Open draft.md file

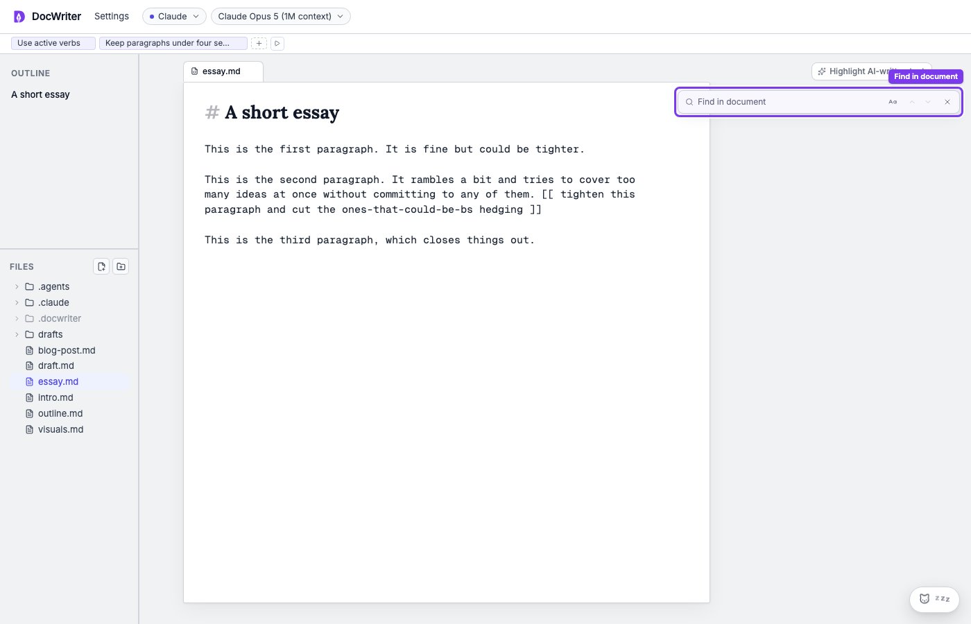(69, 365)
